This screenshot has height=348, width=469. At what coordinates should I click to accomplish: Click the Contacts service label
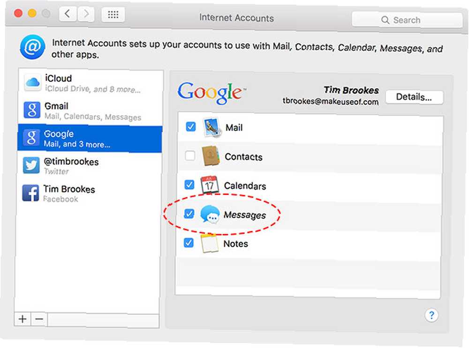point(243,157)
